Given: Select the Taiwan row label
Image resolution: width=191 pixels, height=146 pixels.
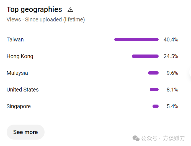Looking at the screenshot, I should point(15,39).
